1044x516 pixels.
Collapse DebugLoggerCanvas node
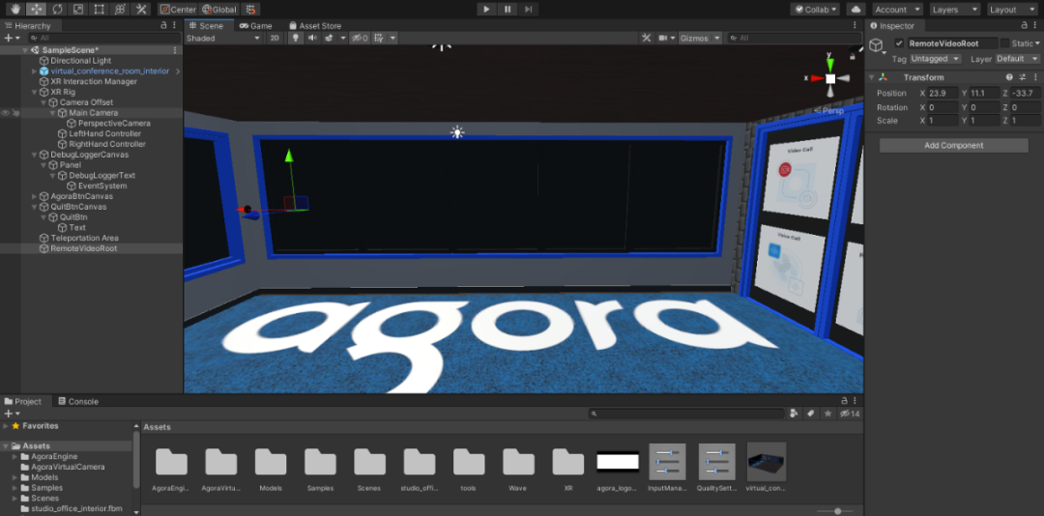tap(35, 155)
